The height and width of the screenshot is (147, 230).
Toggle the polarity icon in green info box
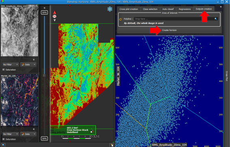tap(92, 131)
